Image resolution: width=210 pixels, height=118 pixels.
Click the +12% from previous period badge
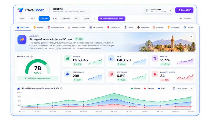coord(38,78)
